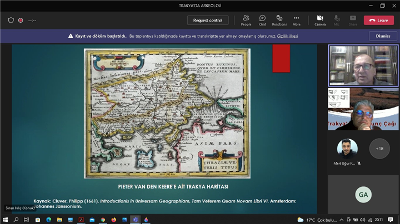
Task: Click the shield security icon
Action: point(11,21)
